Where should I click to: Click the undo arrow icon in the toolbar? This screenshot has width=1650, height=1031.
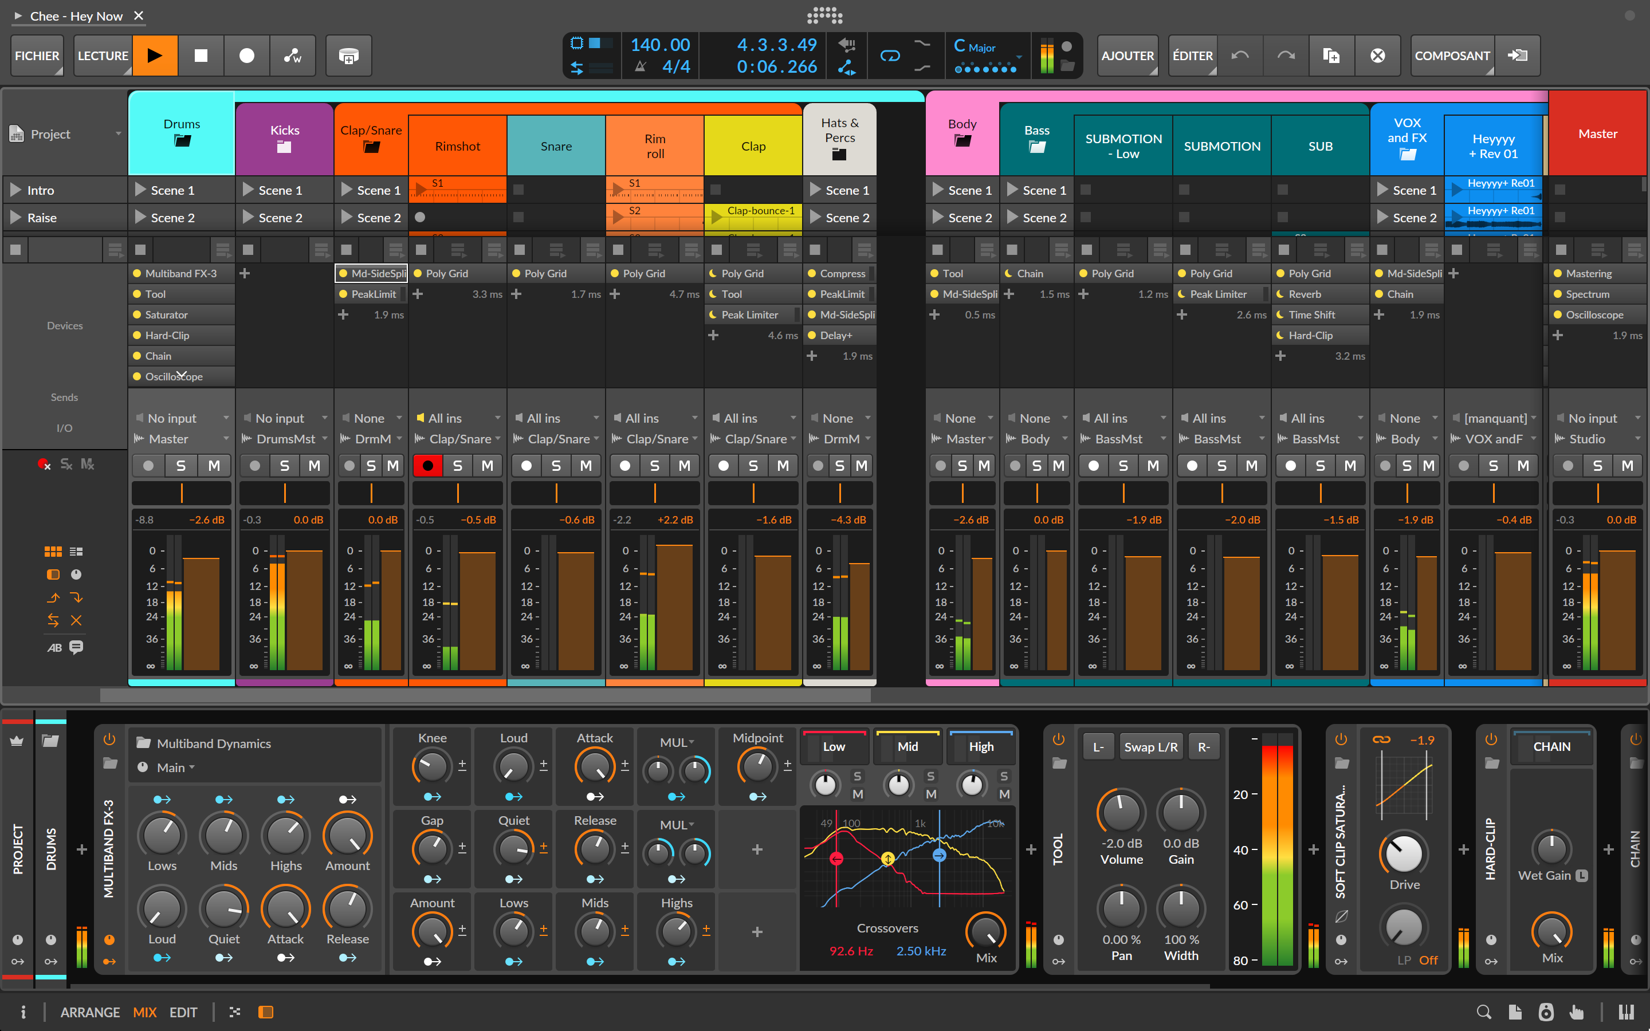click(1240, 55)
